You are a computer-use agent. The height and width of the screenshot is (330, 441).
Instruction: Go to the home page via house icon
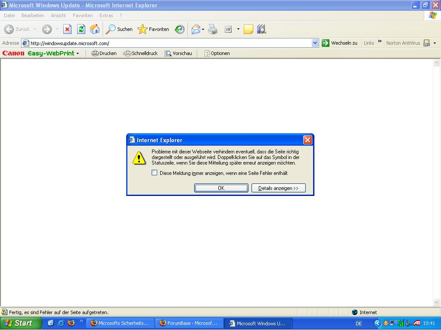pos(95,29)
